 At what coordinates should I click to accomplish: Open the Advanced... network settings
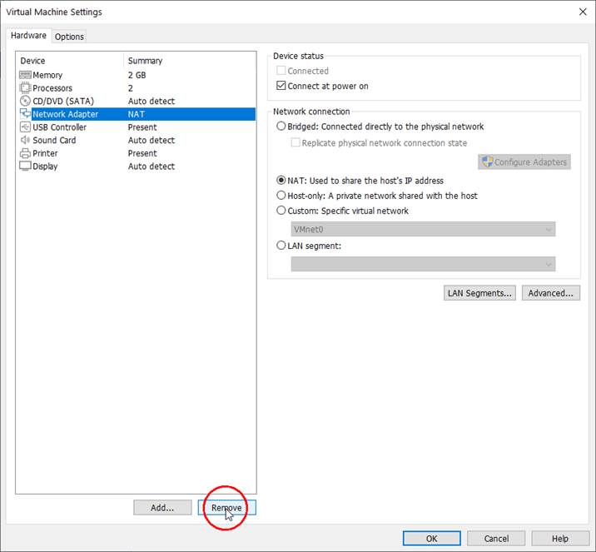point(550,293)
